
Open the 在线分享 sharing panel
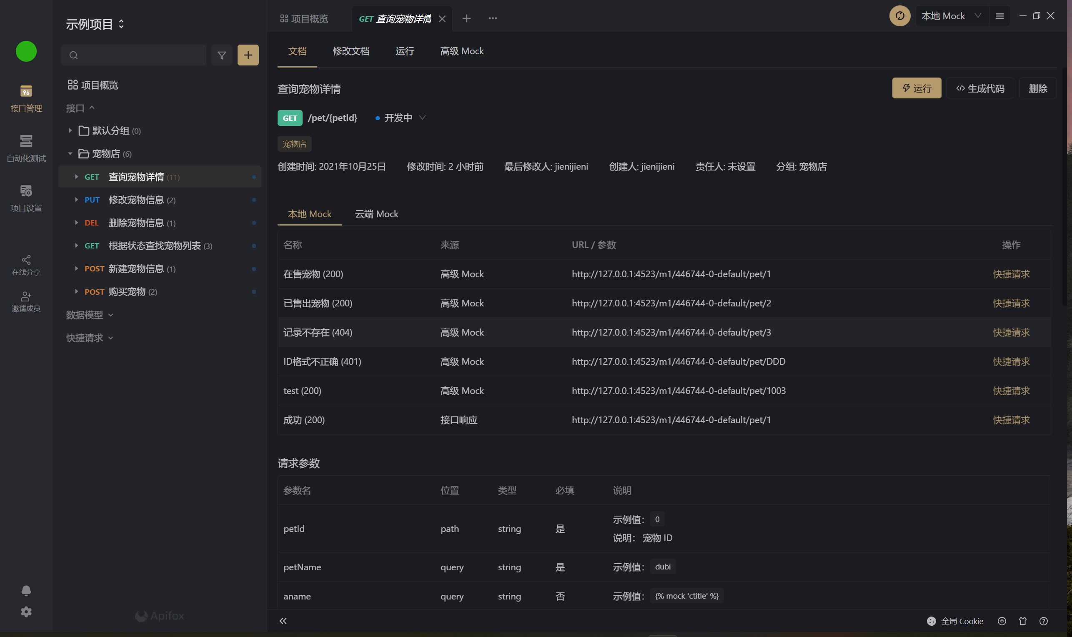tap(26, 265)
